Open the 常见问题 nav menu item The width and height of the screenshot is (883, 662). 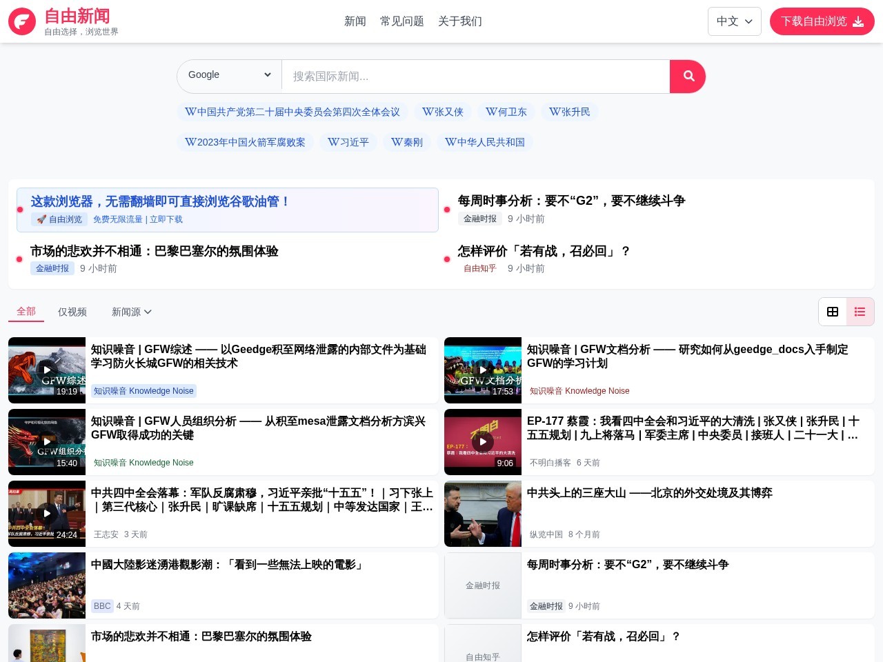402,21
